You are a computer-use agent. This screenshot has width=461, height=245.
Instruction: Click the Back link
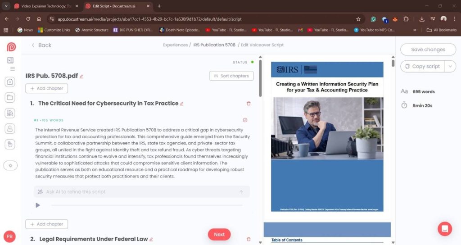[41, 45]
